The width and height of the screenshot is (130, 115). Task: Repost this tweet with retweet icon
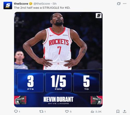(x=41, y=111)
